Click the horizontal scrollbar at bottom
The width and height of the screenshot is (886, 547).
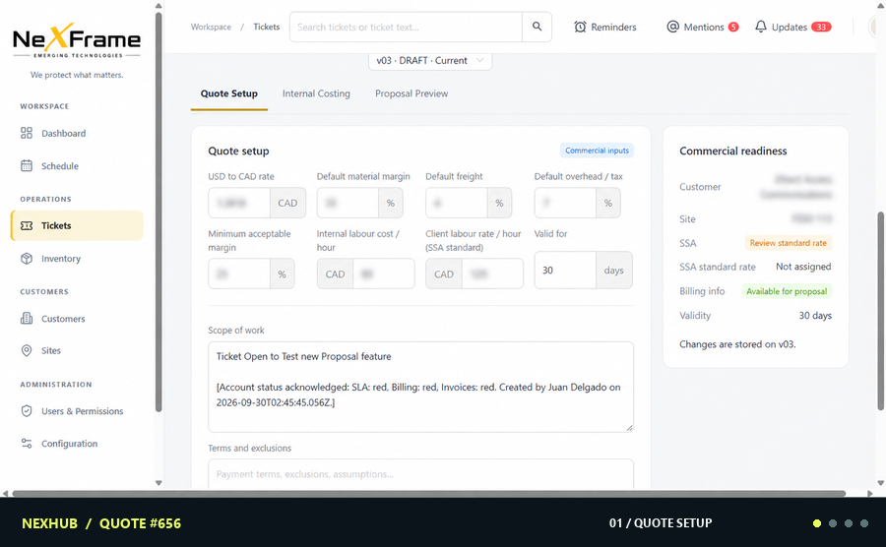429,493
